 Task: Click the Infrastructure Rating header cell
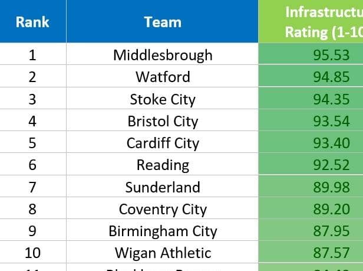pos(311,21)
